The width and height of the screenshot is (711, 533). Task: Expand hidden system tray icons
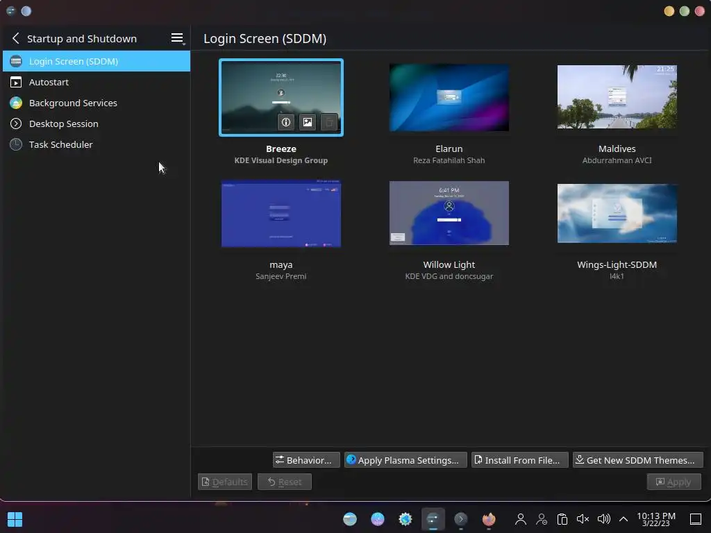[624, 519]
